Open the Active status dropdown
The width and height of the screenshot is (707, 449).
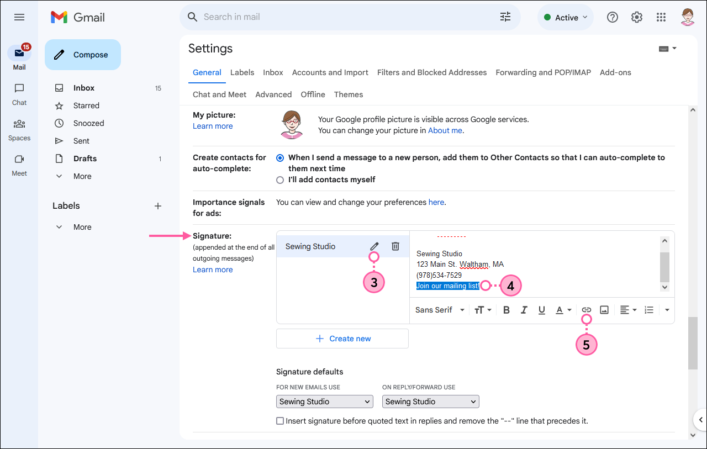tap(565, 17)
